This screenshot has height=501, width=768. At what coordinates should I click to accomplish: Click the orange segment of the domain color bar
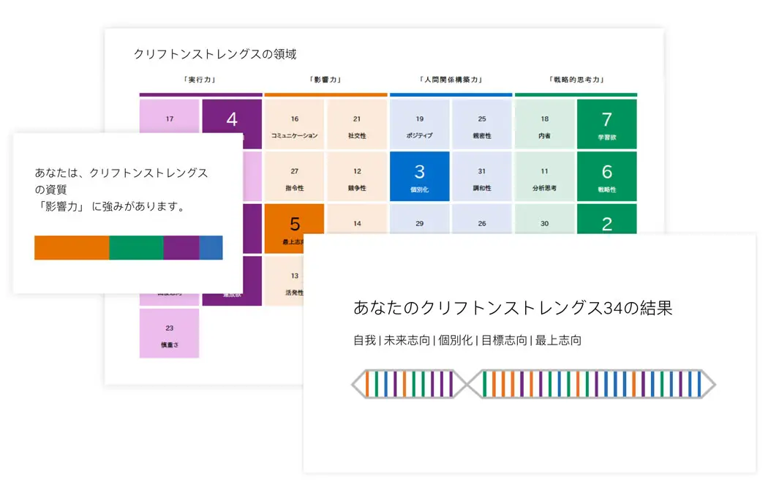tap(71, 247)
